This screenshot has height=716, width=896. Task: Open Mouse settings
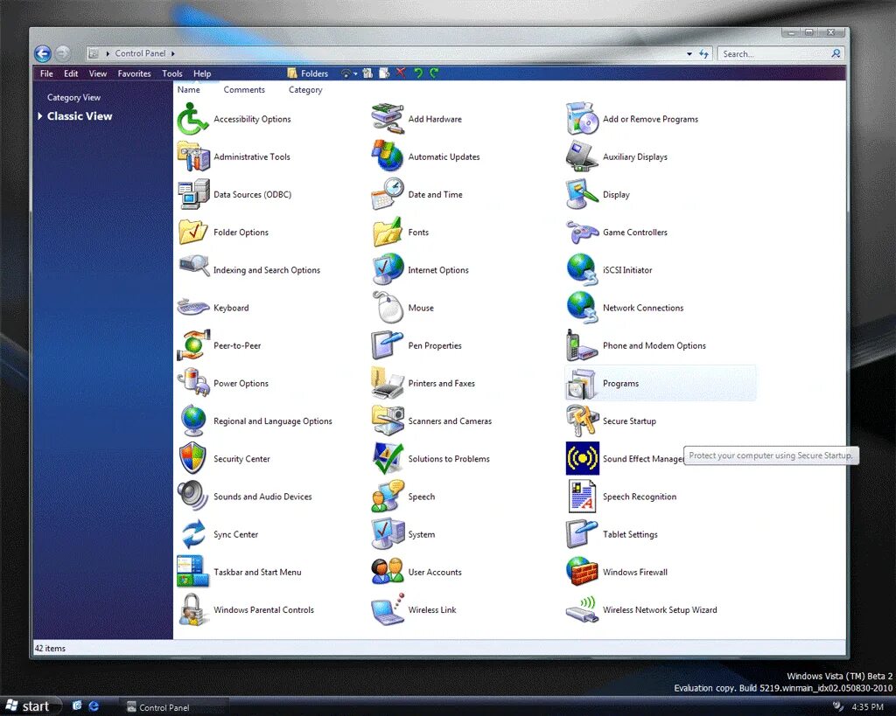pyautogui.click(x=402, y=307)
